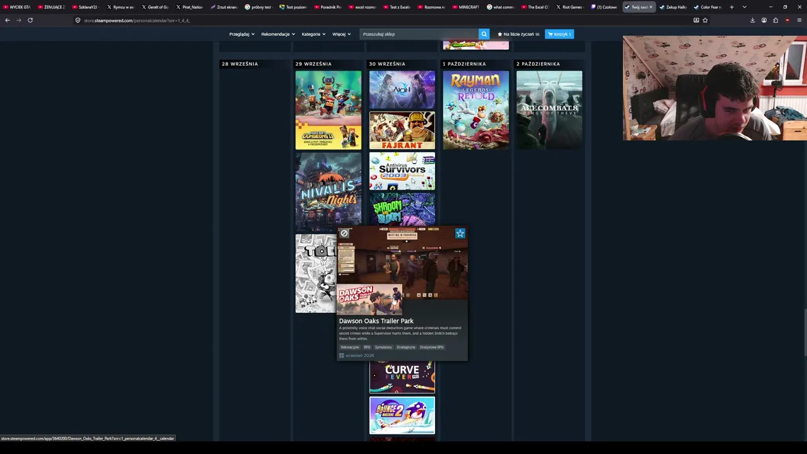Focus the Przeszukaj sklep search field
807x454 pixels.
419,34
